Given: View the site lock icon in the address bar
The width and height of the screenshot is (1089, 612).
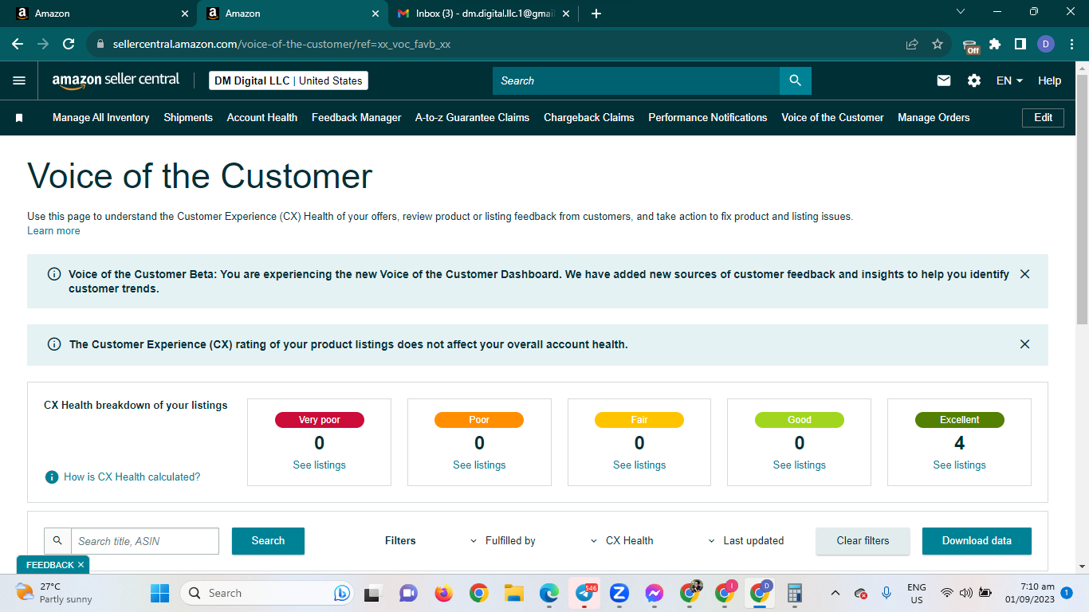Looking at the screenshot, I should [x=100, y=45].
